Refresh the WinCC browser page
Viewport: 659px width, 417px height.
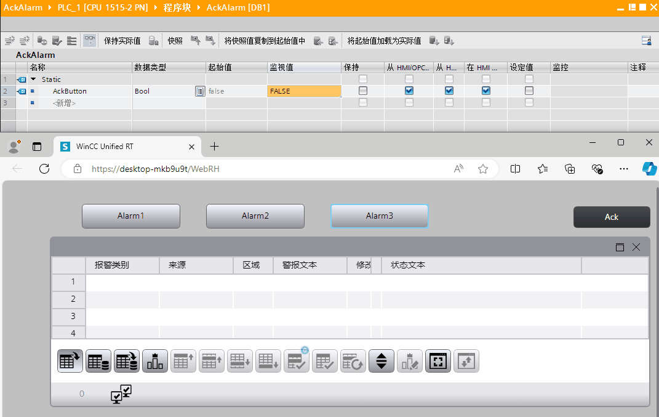point(44,169)
